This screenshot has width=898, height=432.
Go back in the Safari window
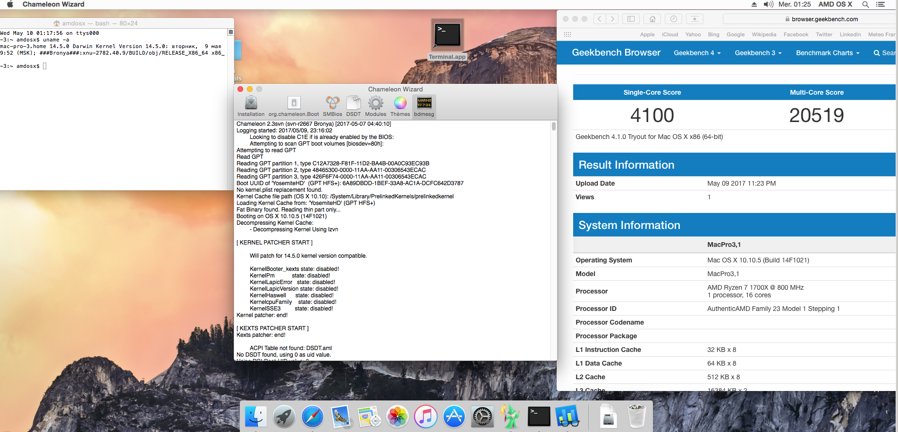599,19
